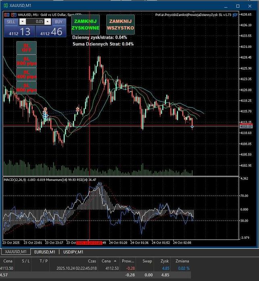Image resolution: width=259 pixels, height=281 pixels.
Task: Click the MACD(12,26,9) indicator label
Action: 15,180
